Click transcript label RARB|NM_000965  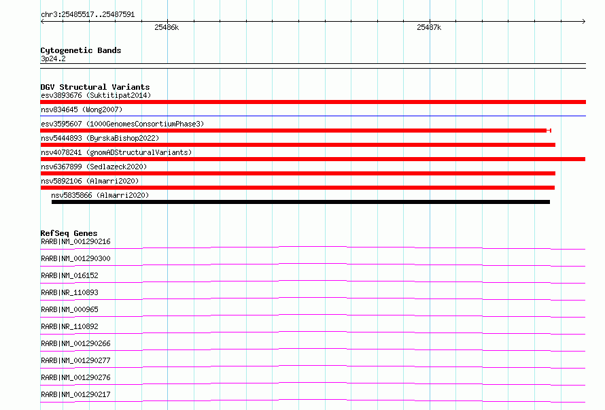coord(69,309)
